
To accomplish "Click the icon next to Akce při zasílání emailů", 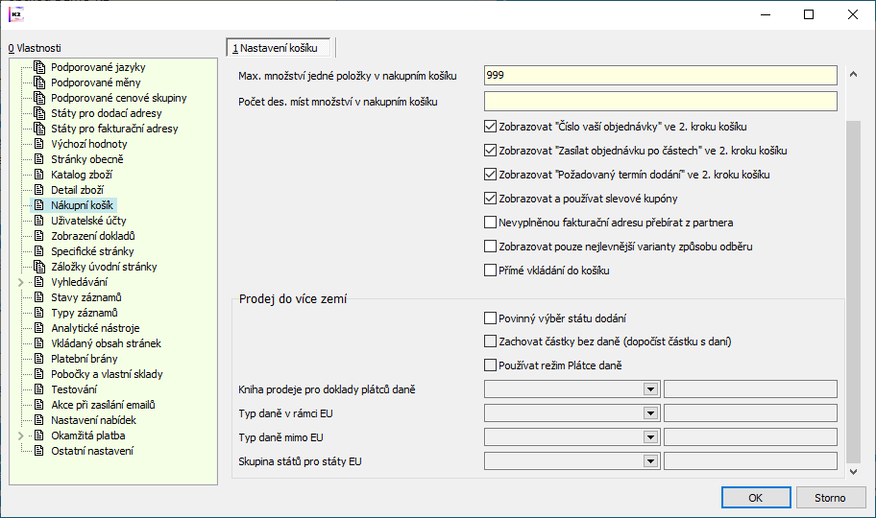I will (39, 405).
